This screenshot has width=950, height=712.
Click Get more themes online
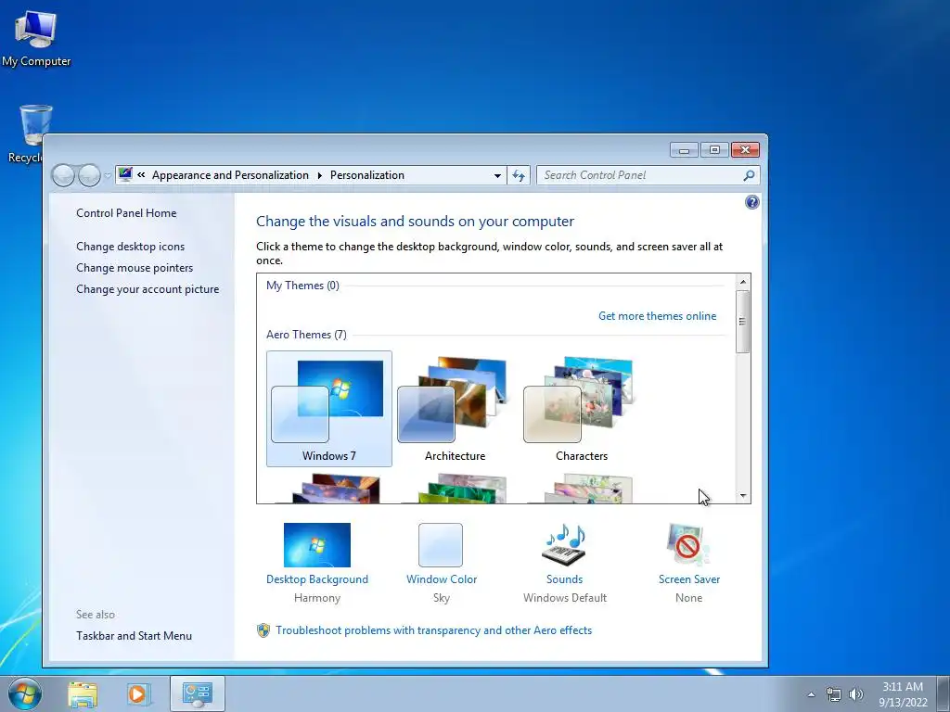[x=658, y=316]
